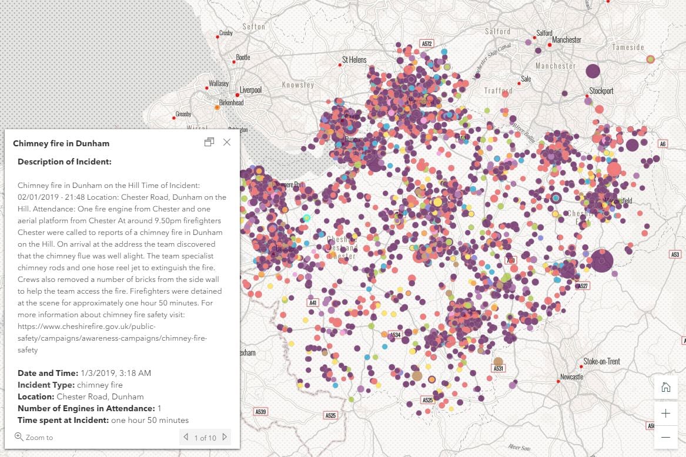
Task: Click the A534 road shield
Action: 396,335
